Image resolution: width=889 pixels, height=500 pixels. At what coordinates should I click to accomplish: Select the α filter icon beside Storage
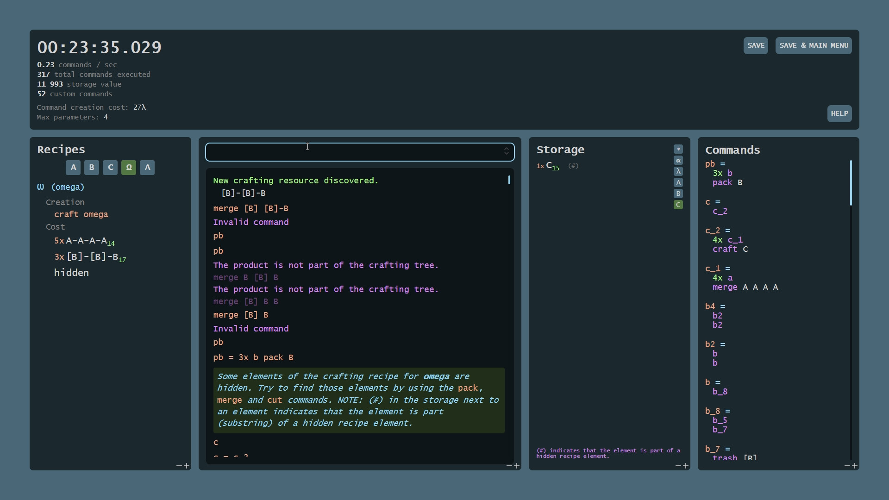(678, 160)
